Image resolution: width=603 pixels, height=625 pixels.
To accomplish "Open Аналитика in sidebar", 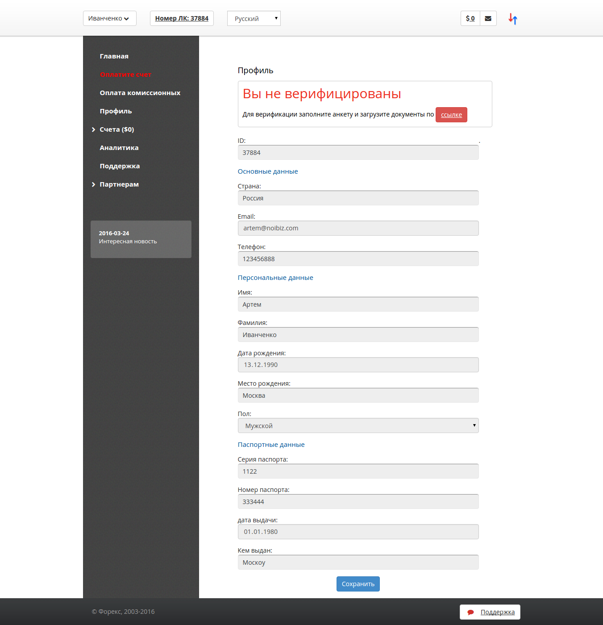I will pos(119,148).
